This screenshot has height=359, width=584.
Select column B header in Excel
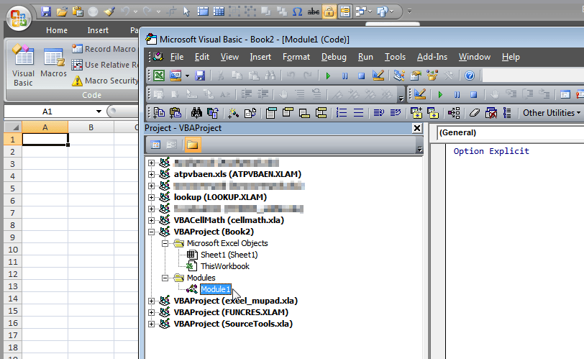[91, 127]
